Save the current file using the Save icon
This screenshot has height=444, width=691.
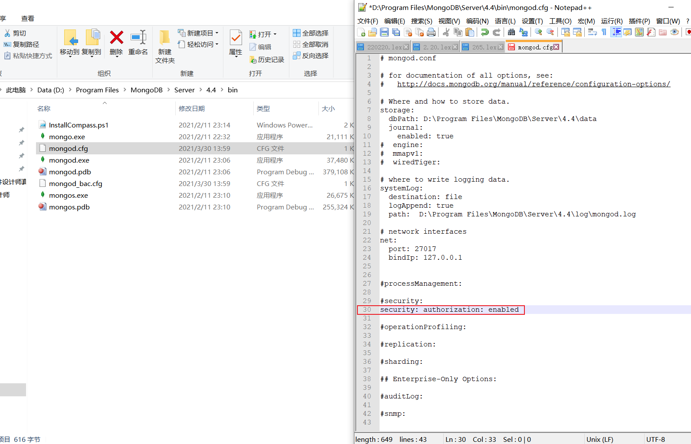click(384, 32)
